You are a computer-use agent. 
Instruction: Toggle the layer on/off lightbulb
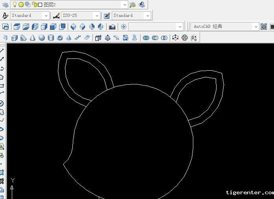[15, 5]
